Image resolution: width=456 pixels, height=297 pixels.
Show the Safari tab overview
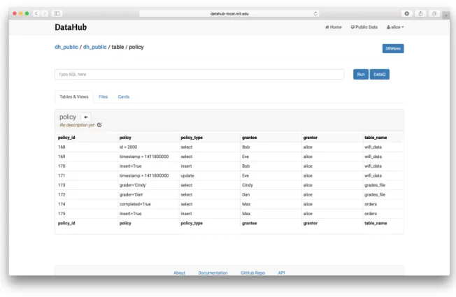tap(434, 13)
